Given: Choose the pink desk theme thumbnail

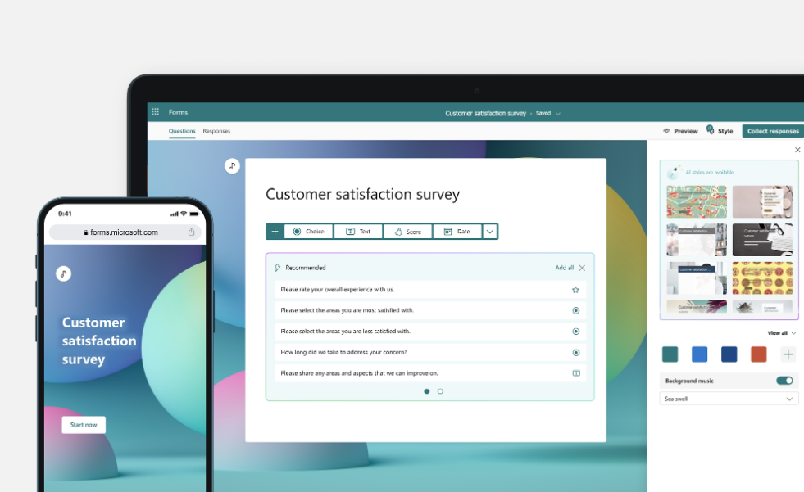Looking at the screenshot, I should click(762, 201).
